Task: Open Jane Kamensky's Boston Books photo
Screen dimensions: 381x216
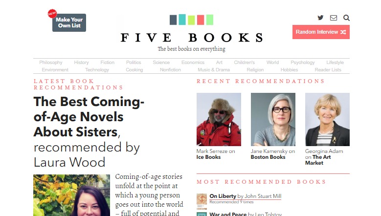Action: click(273, 119)
